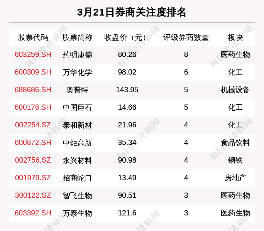Screen dimensions: 264x231
Task: Select the stock name 万泰生物
Action: pyautogui.click(x=77, y=213)
